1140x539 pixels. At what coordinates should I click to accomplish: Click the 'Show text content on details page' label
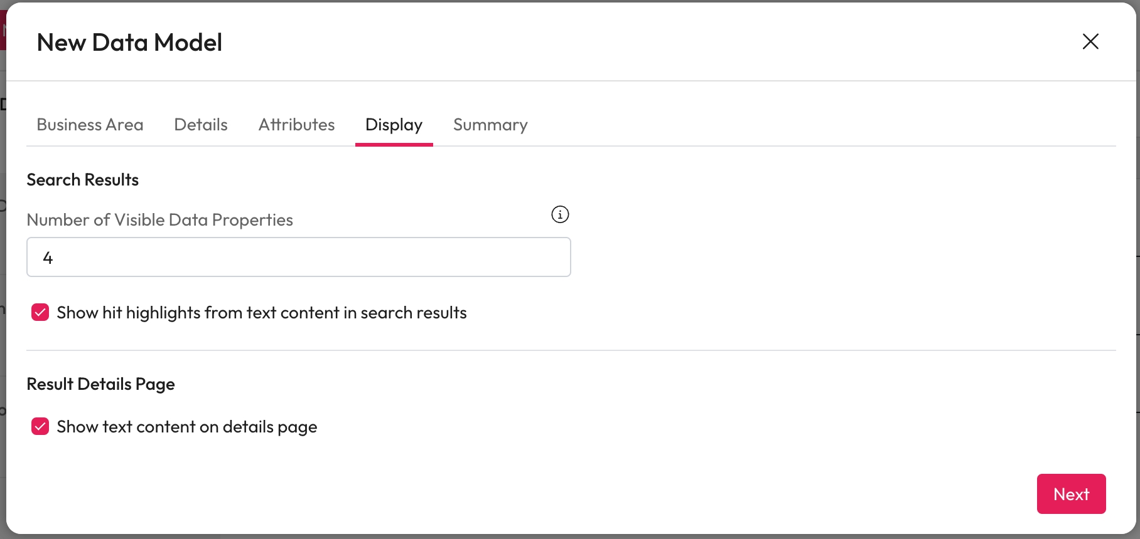point(186,427)
